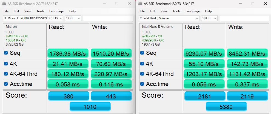This screenshot has height=114, width=271.
Task: Close the Micron benchmark window
Action: (129, 4)
